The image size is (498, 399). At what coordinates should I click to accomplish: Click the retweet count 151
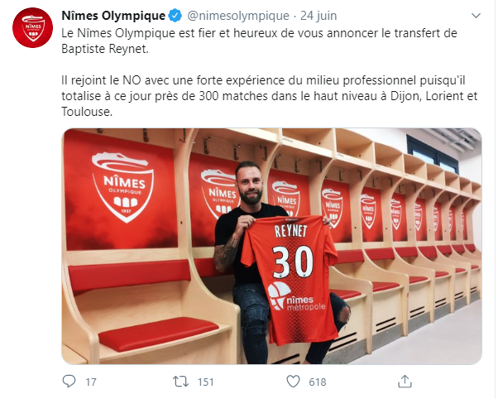(x=204, y=382)
